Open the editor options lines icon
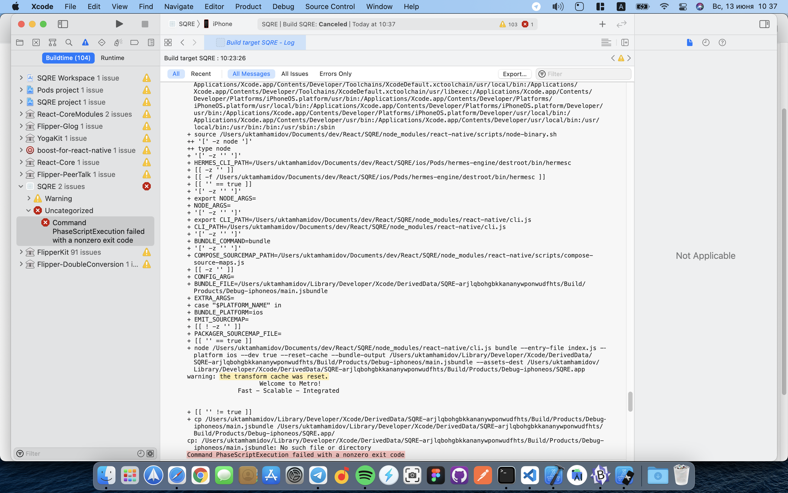This screenshot has height=493, width=788. click(x=606, y=42)
